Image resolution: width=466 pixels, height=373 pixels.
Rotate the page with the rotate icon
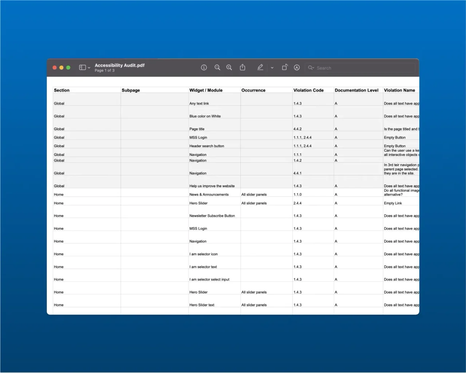click(285, 67)
